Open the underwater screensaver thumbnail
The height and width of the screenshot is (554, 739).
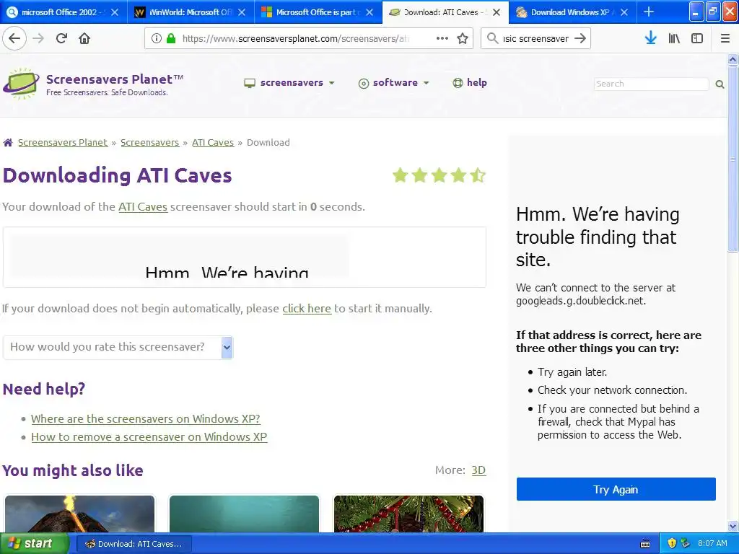[244, 514]
